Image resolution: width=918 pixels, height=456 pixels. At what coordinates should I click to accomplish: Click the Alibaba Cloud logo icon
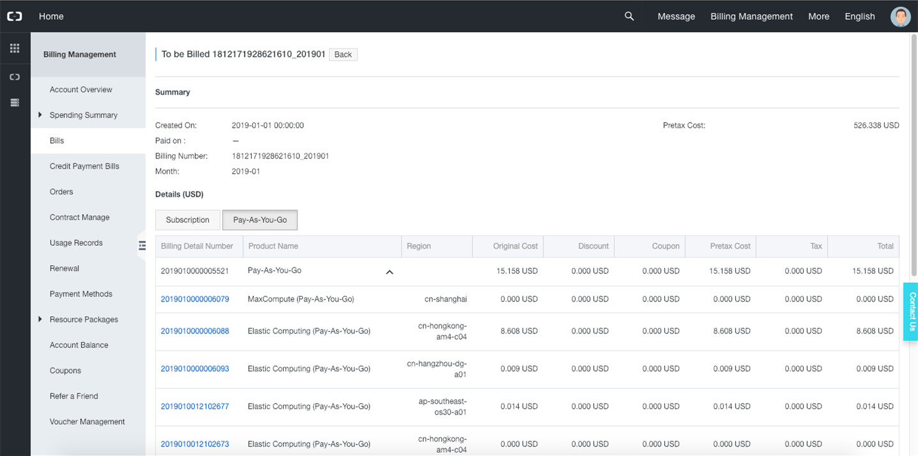[15, 17]
